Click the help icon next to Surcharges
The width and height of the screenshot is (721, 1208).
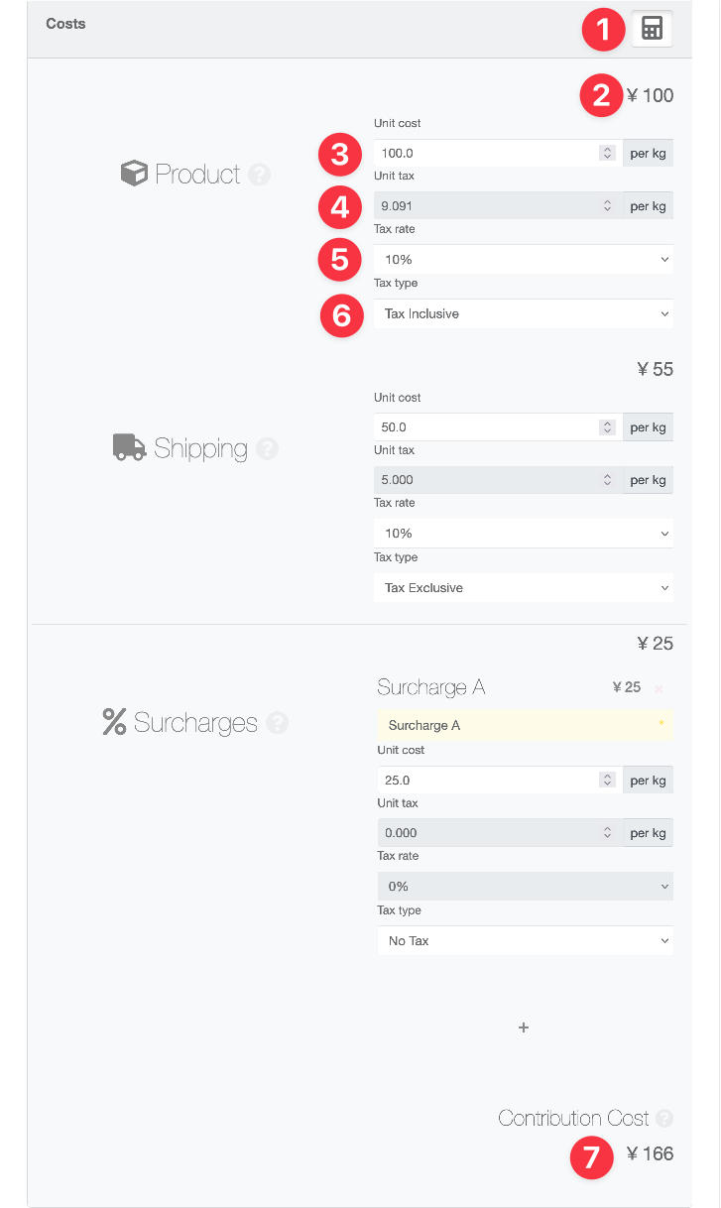[x=278, y=723]
